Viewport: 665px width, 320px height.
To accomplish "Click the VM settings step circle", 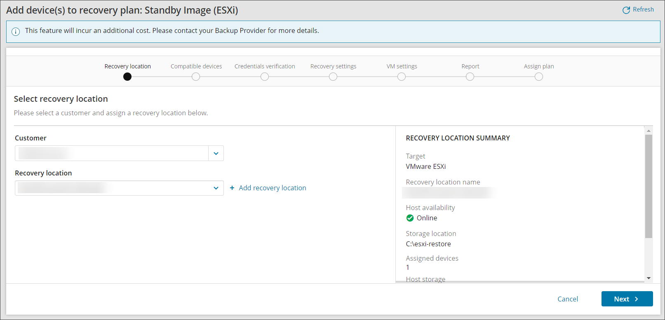I will pos(402,77).
